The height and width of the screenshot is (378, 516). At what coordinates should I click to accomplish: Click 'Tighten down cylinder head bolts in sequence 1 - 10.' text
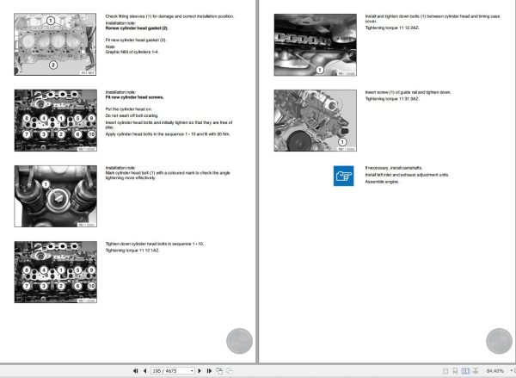click(155, 244)
